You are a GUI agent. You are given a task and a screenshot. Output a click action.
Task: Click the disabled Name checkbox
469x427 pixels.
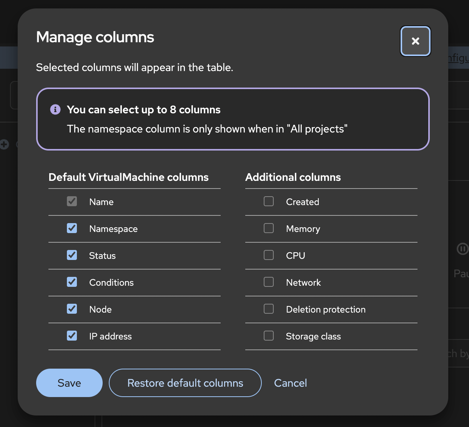coord(72,202)
